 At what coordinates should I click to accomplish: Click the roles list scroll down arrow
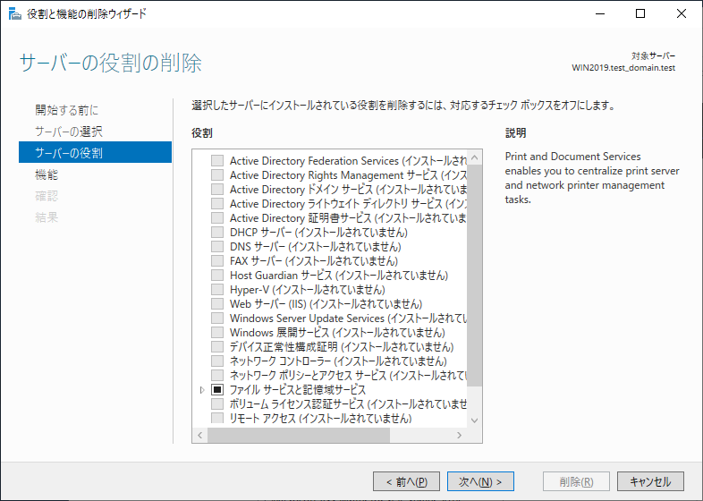pyautogui.click(x=474, y=420)
